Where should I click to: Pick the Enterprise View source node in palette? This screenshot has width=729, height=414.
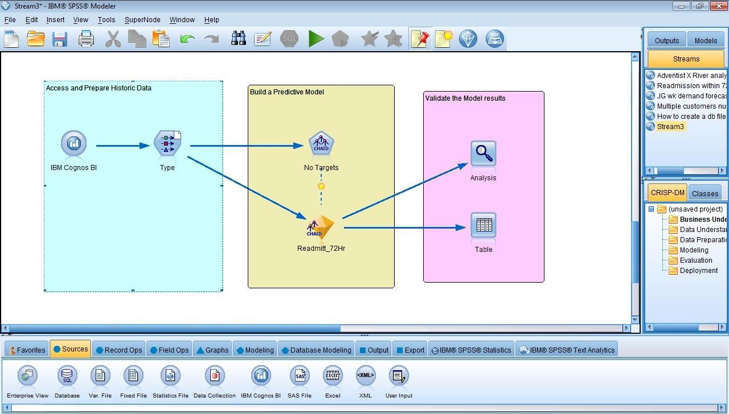(x=27, y=376)
